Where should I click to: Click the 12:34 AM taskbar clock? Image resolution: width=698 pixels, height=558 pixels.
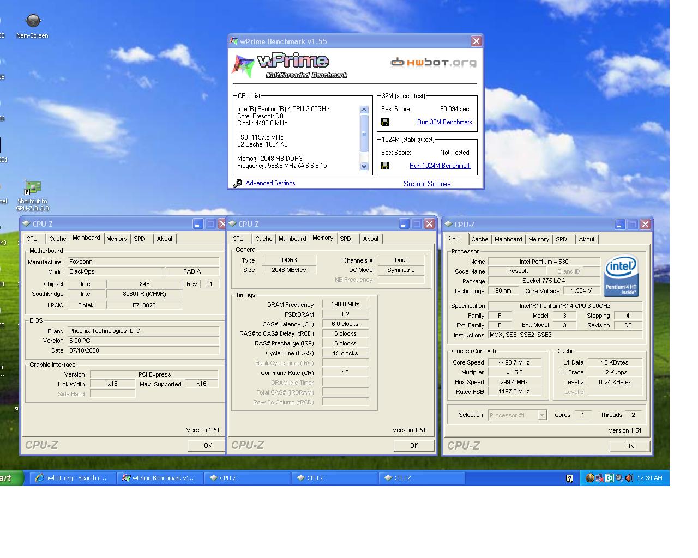(649, 478)
